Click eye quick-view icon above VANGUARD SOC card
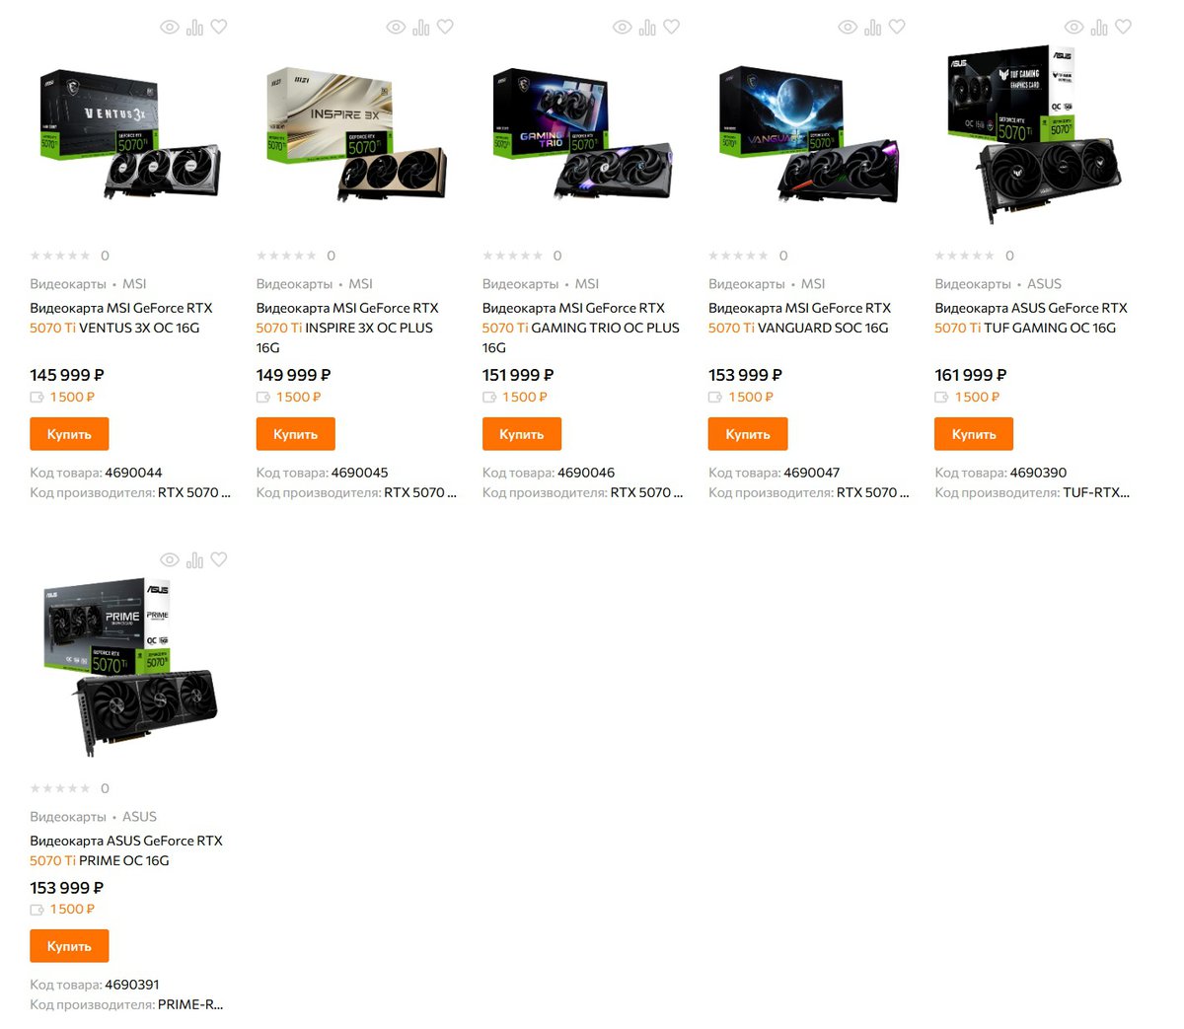 (x=848, y=28)
